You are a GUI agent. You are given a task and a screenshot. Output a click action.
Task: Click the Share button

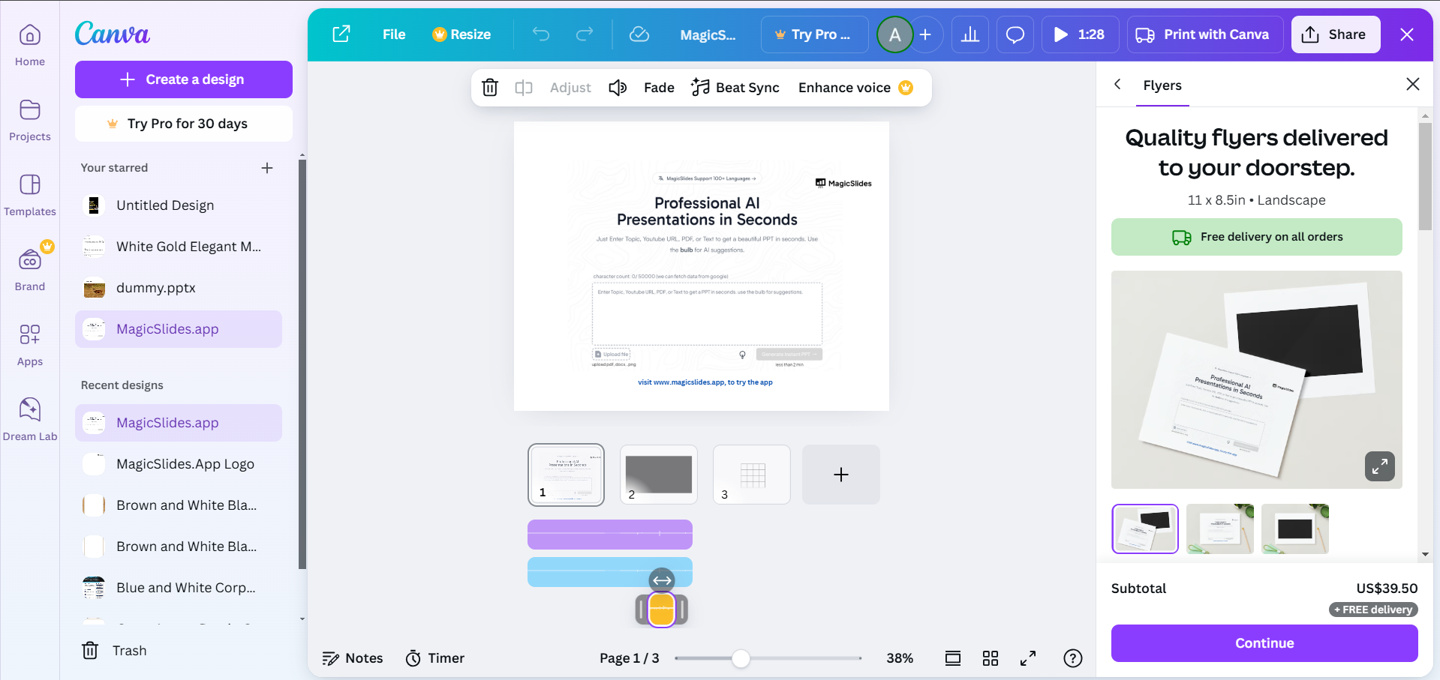click(x=1336, y=34)
